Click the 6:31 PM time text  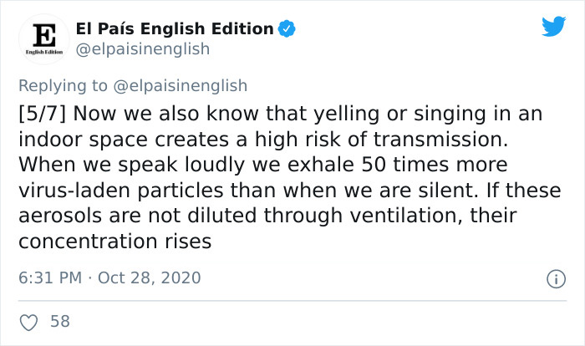(50, 277)
